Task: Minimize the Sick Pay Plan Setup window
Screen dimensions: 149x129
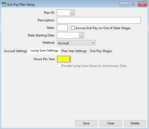Action: pos(124,4)
